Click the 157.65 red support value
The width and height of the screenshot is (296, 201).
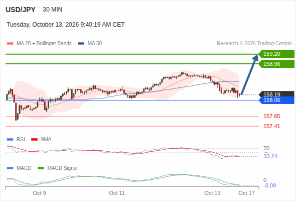[x=271, y=116]
